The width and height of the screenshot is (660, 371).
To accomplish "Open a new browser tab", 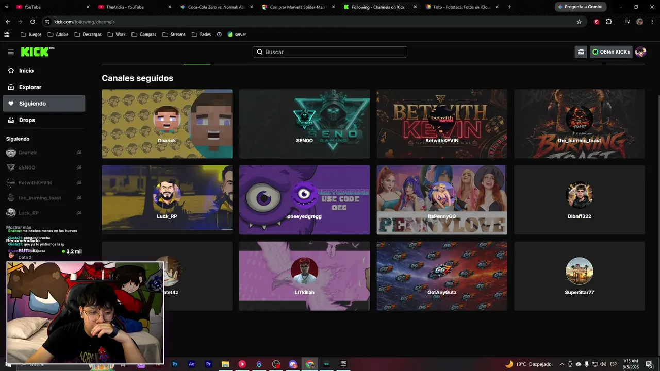I will point(509,7).
